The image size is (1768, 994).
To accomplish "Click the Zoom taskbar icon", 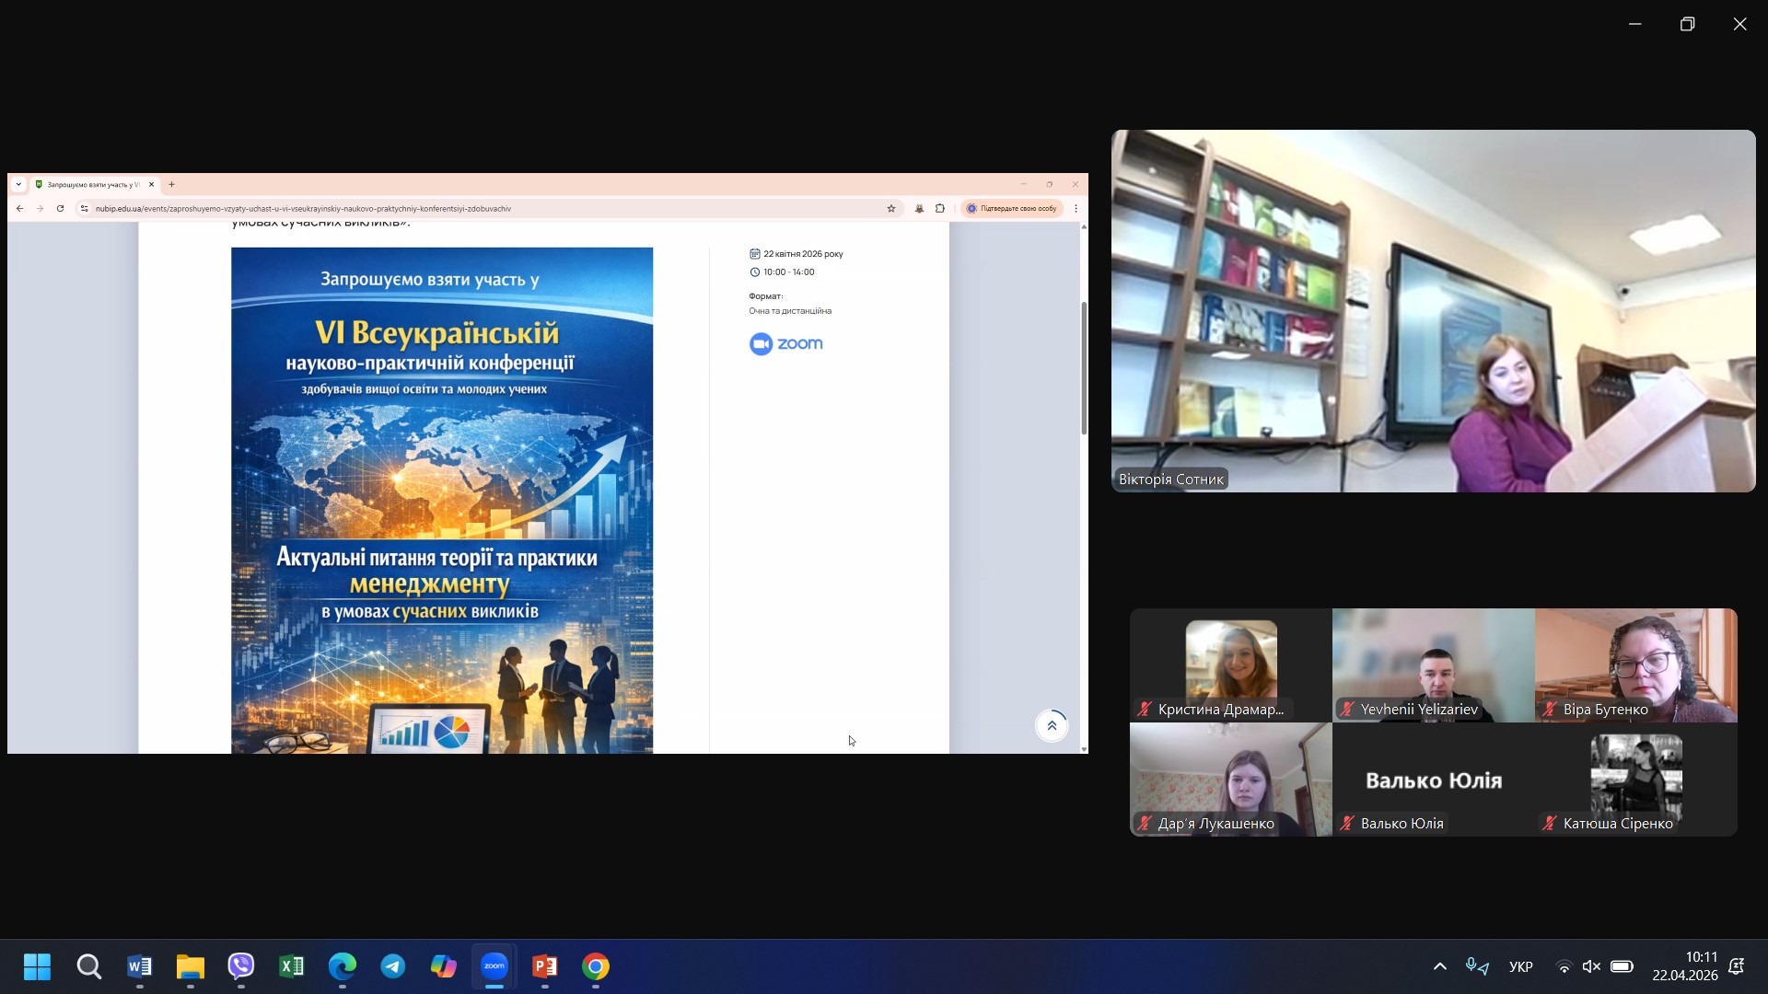I will [x=494, y=966].
